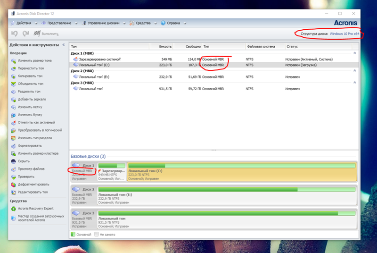This screenshot has height=253, width=377.
Task: Expand the dropdown arrow beside Средства
Action: [156, 23]
